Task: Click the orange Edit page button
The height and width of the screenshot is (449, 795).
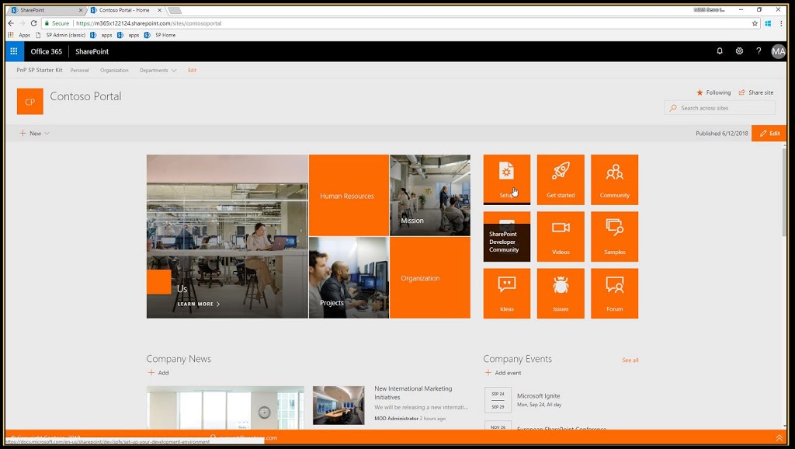Action: click(769, 134)
